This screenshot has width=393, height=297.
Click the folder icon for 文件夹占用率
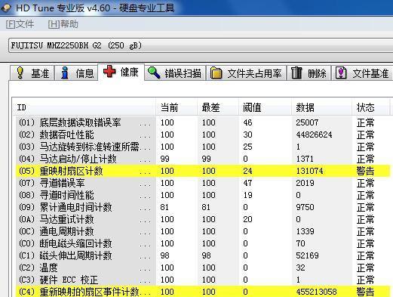click(x=216, y=73)
